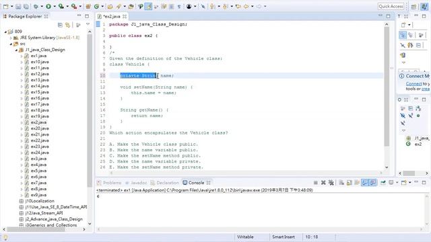This screenshot has width=431, height=242.
Task: Click Package Explorer horizontal scrollbar thumb
Action: [x=36, y=229]
